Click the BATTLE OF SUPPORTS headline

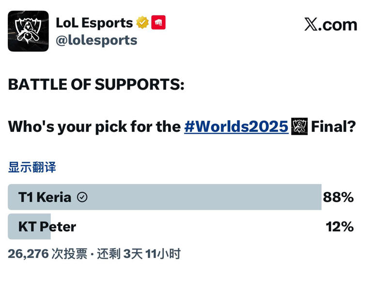tap(96, 84)
